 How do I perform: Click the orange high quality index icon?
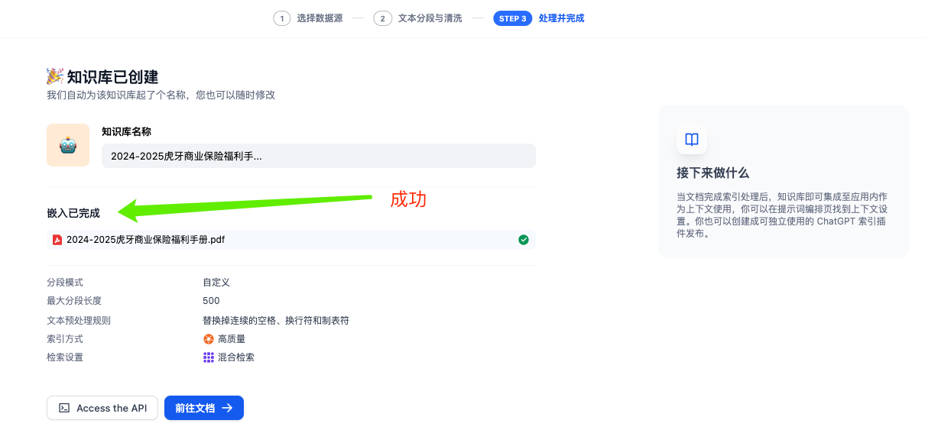coord(208,339)
